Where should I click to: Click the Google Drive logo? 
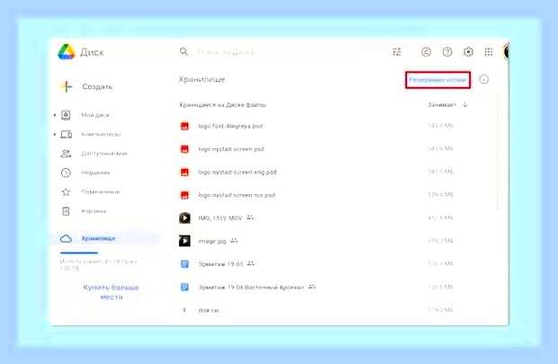click(x=67, y=51)
